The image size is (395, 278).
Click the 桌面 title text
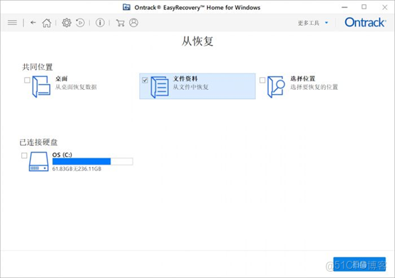61,79
